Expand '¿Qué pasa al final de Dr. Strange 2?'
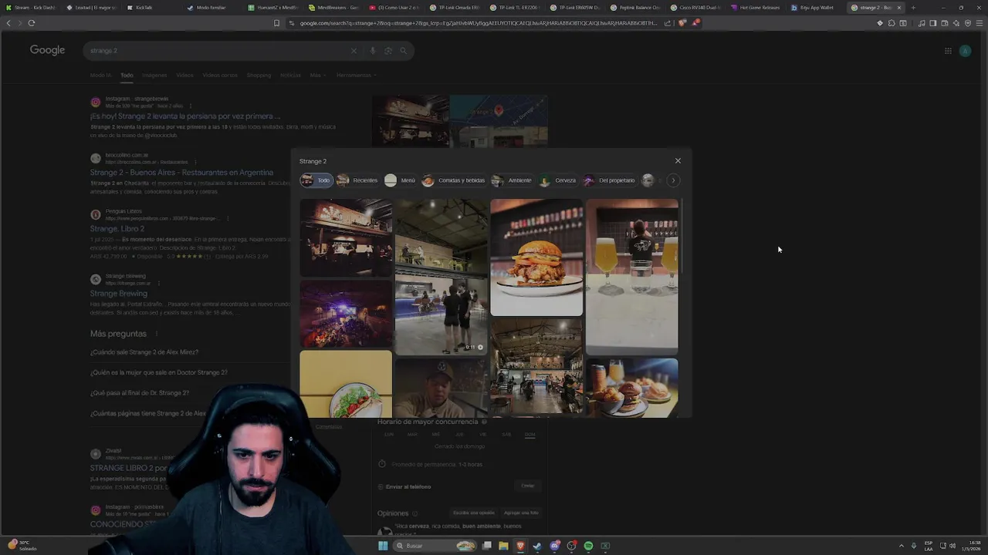This screenshot has width=988, height=555. [x=140, y=393]
